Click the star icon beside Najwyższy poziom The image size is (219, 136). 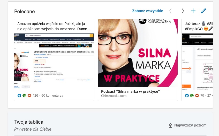170,125
